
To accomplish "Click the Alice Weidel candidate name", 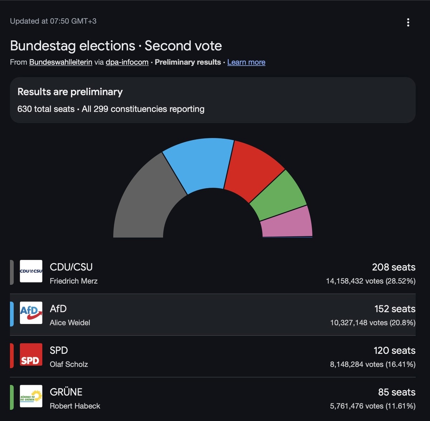I will coord(70,323).
